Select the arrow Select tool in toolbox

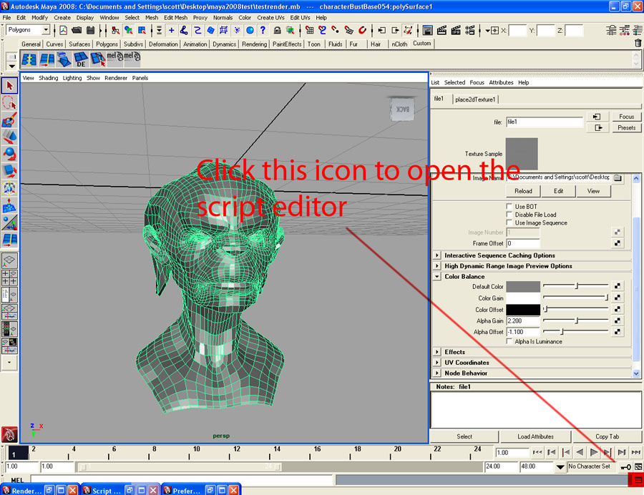pyautogui.click(x=10, y=86)
